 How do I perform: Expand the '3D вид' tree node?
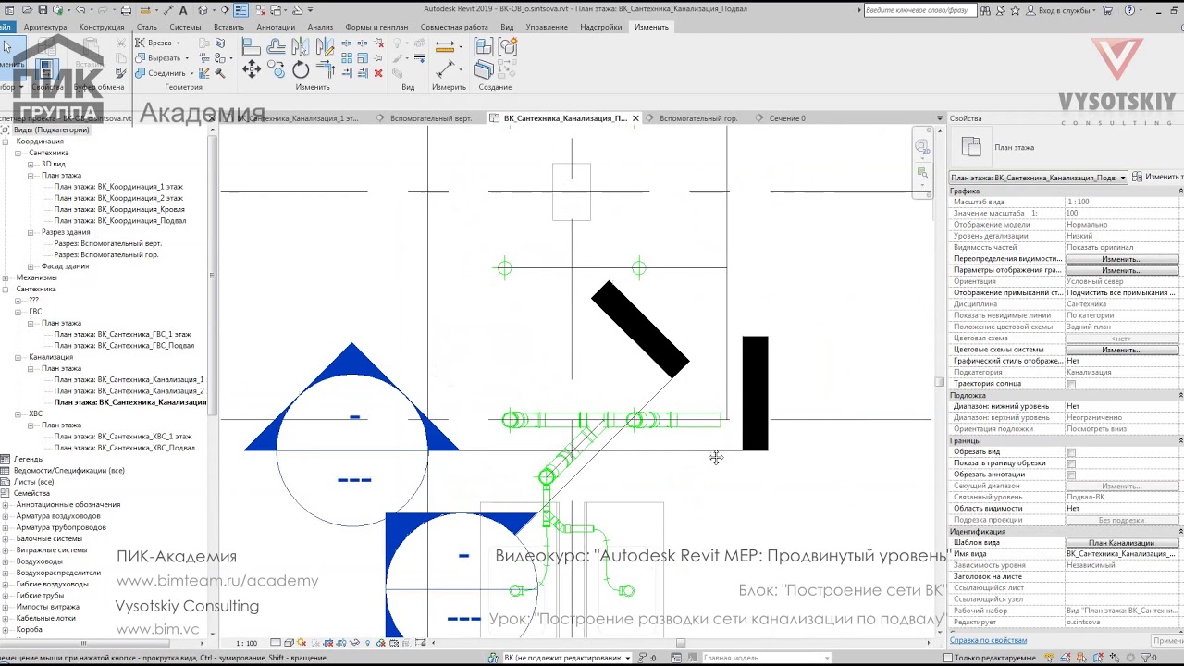click(x=31, y=165)
